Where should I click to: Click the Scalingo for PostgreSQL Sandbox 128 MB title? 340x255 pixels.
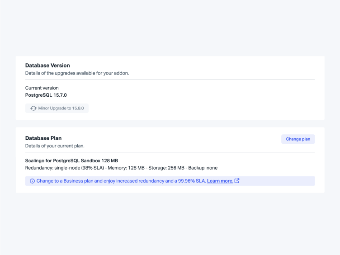pyautogui.click(x=71, y=161)
